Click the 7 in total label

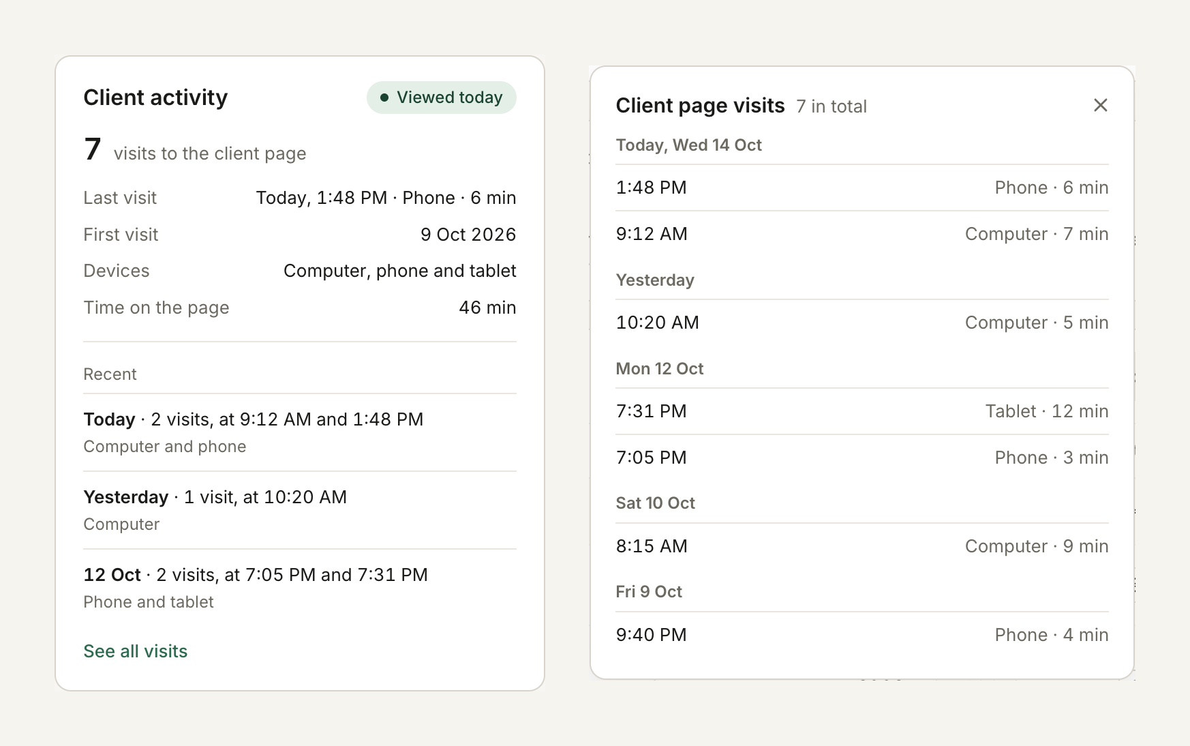[832, 106]
